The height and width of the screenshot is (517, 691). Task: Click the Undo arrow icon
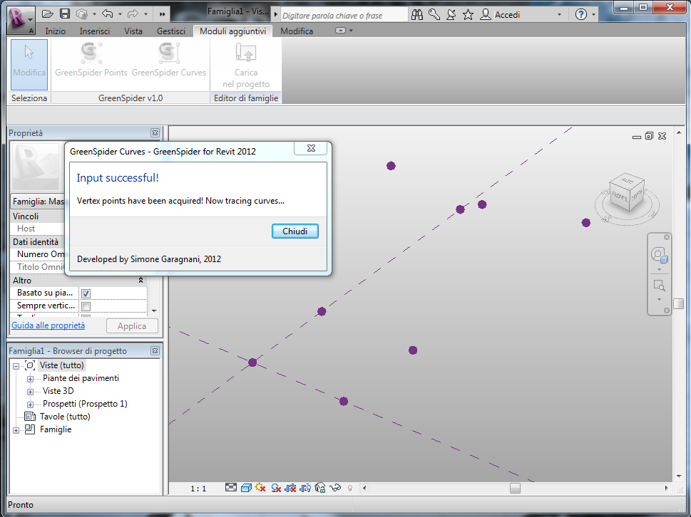[108, 14]
